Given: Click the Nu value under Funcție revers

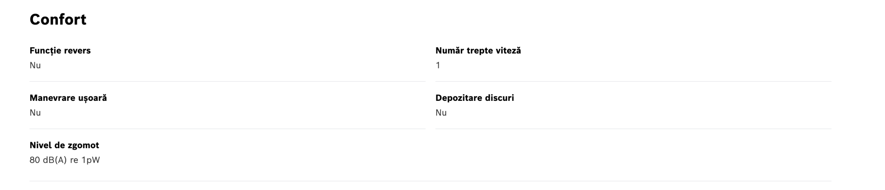Looking at the screenshot, I should [x=35, y=65].
